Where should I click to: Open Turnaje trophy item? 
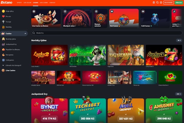tap(6, 22)
